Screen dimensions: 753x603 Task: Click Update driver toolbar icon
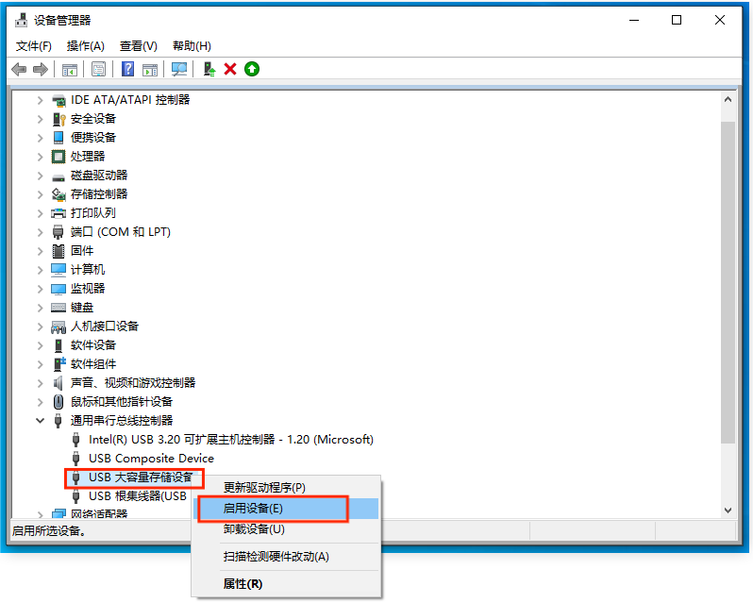click(209, 70)
